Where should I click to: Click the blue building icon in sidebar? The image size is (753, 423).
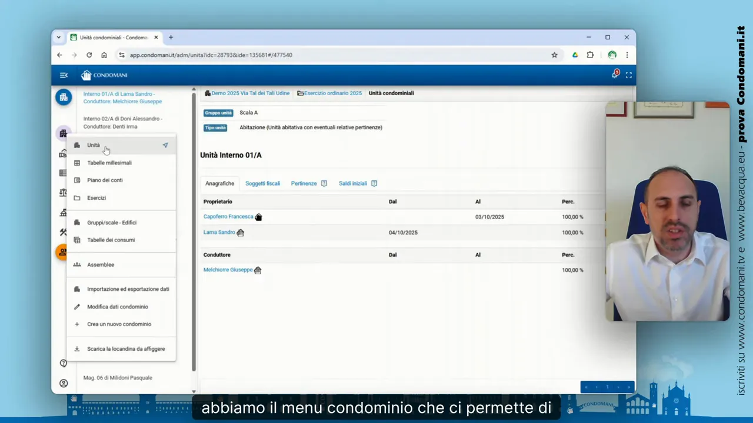point(64,97)
